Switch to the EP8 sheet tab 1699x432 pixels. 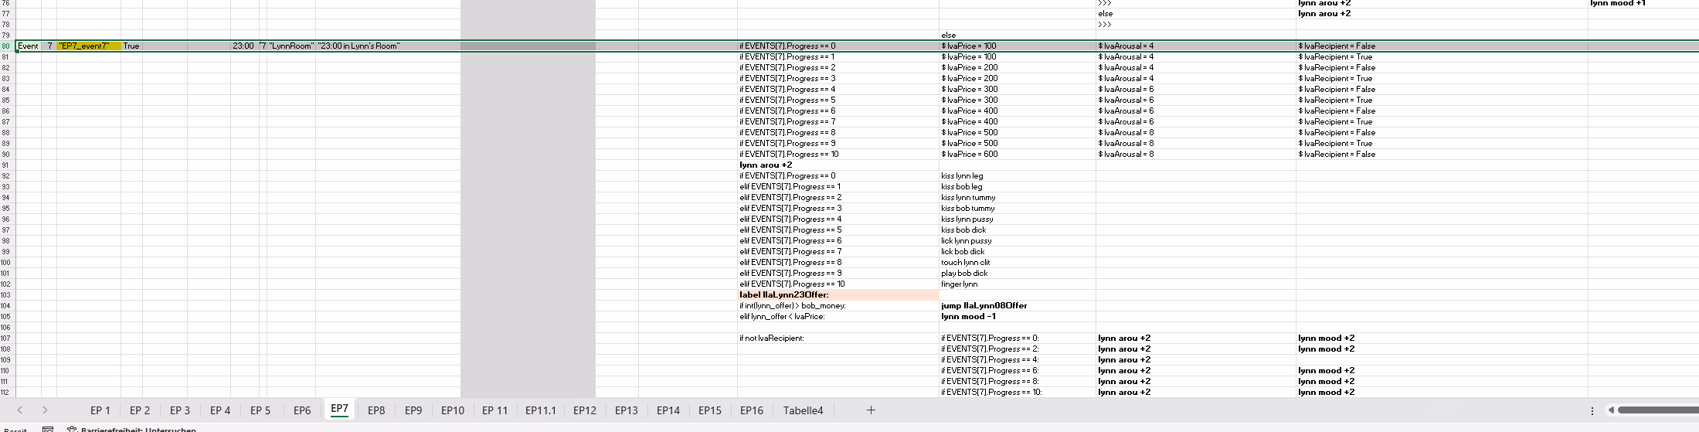pyautogui.click(x=376, y=410)
